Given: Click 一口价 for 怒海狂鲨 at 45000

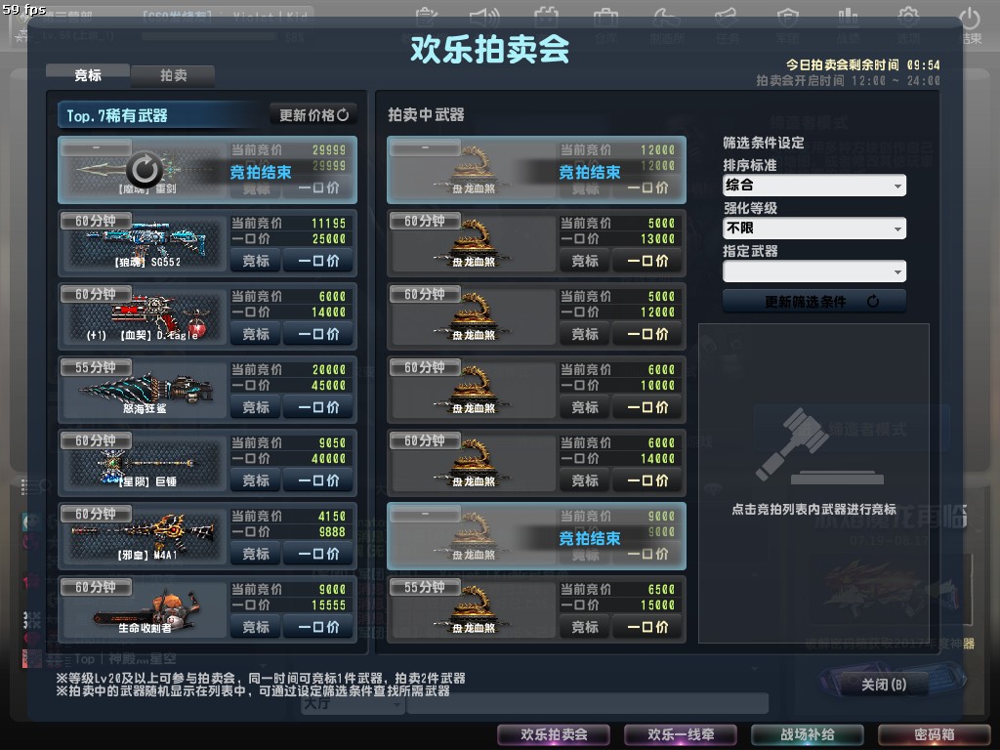Looking at the screenshot, I should (317, 407).
